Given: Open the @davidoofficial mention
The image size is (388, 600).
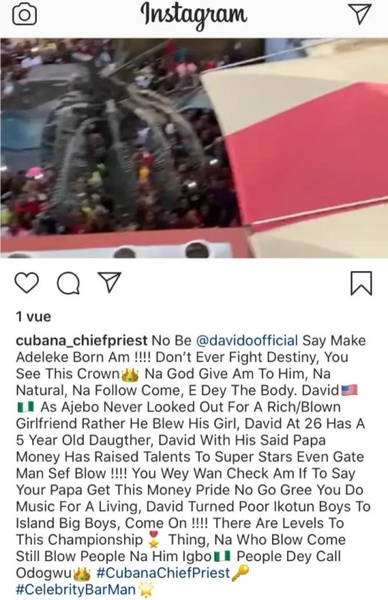Looking at the screenshot, I should [x=247, y=341].
